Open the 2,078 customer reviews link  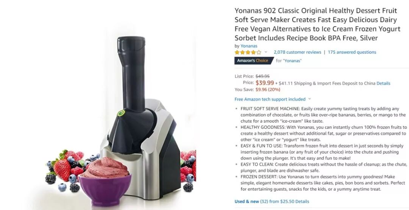[x=297, y=52]
